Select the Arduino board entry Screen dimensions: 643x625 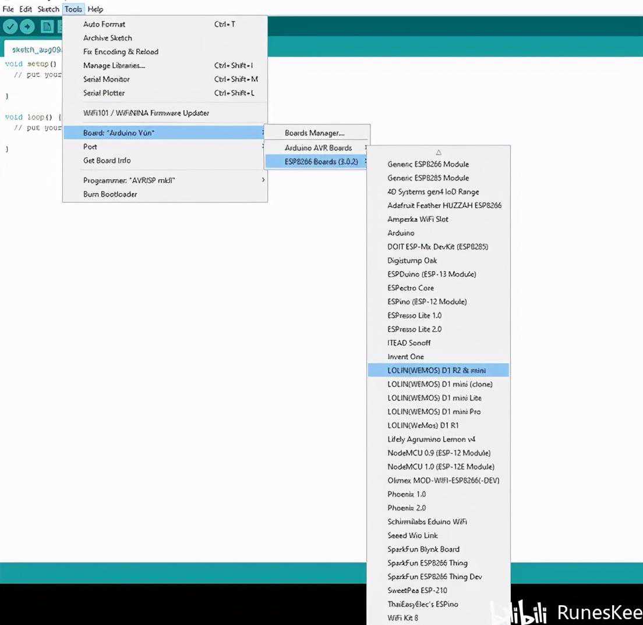(x=439, y=233)
